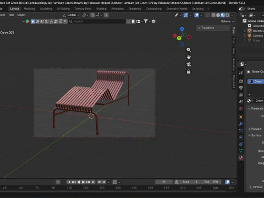Click the zoom magnifier viewport gizmo
264x198 pixels.
[x=189, y=50]
